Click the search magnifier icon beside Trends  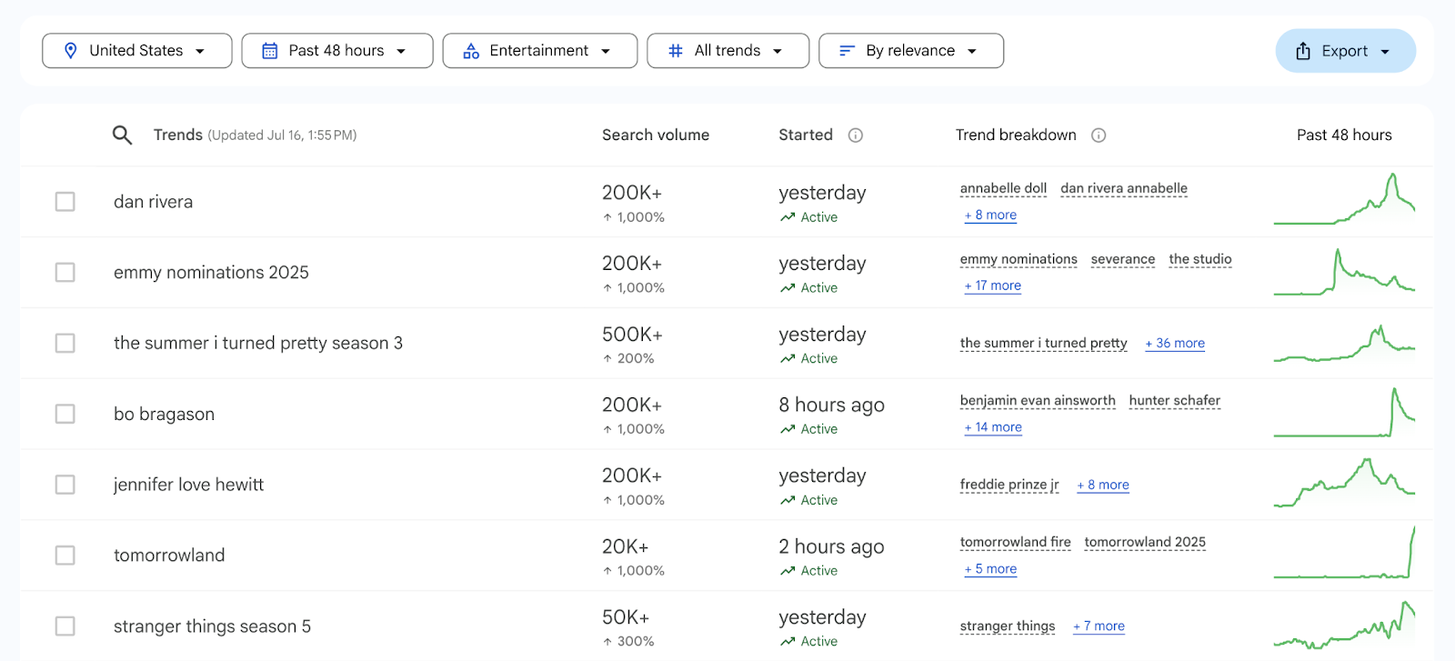[122, 135]
